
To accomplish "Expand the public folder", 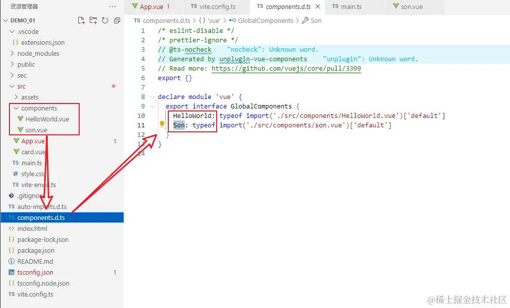I will pyautogui.click(x=12, y=64).
